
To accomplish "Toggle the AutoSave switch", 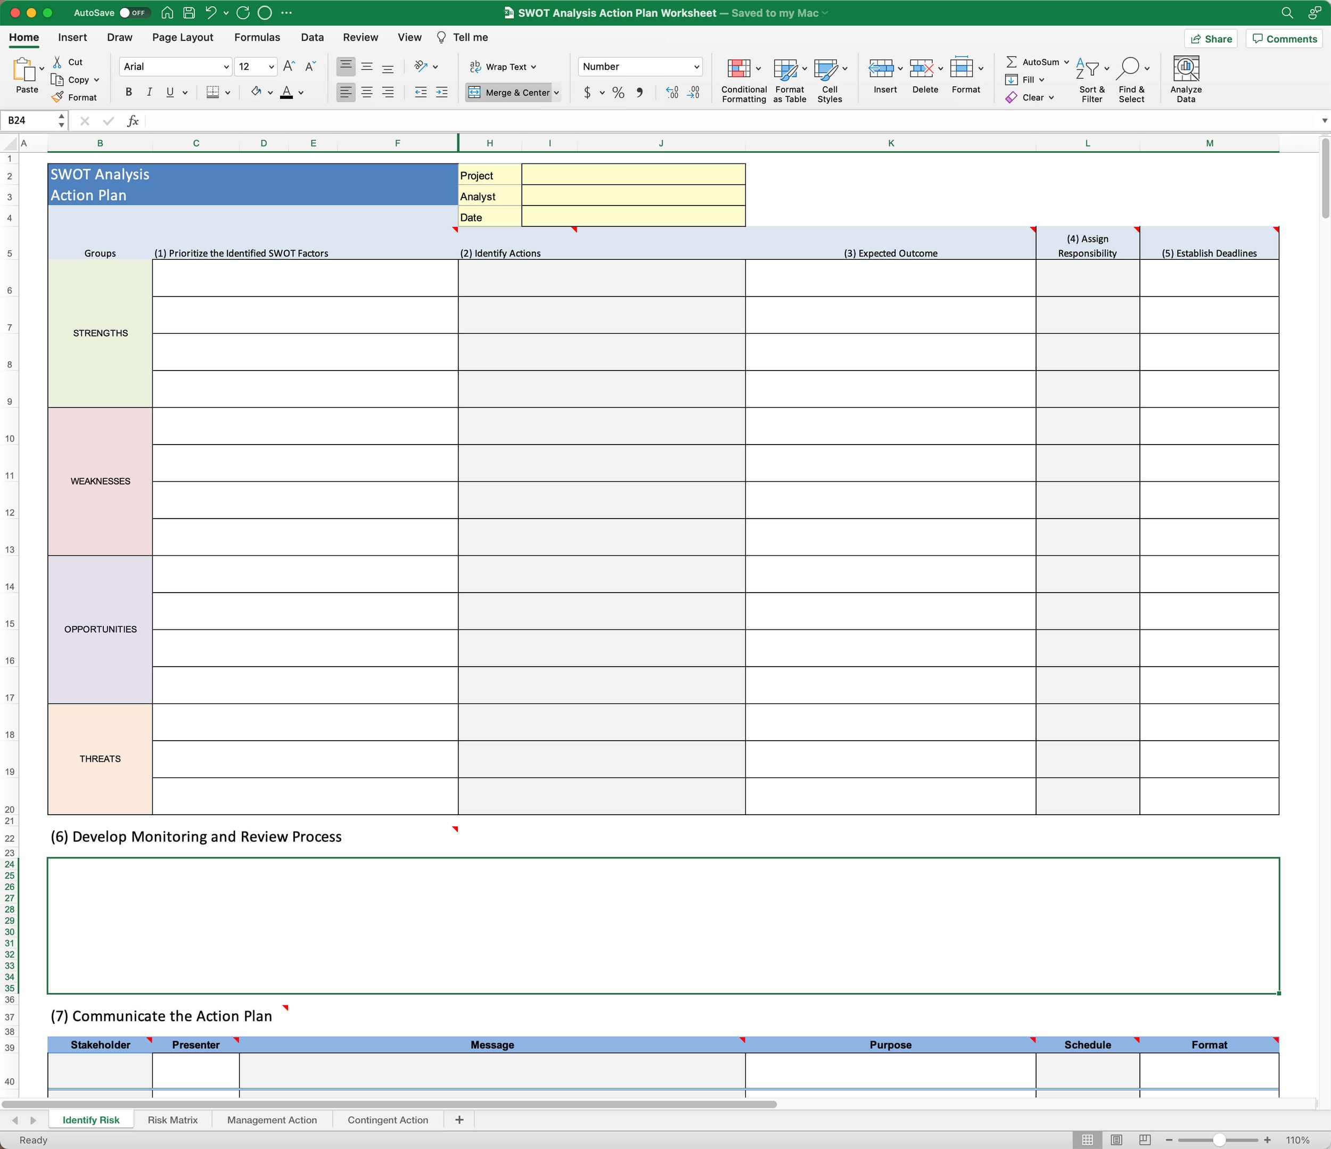I will click(x=134, y=12).
